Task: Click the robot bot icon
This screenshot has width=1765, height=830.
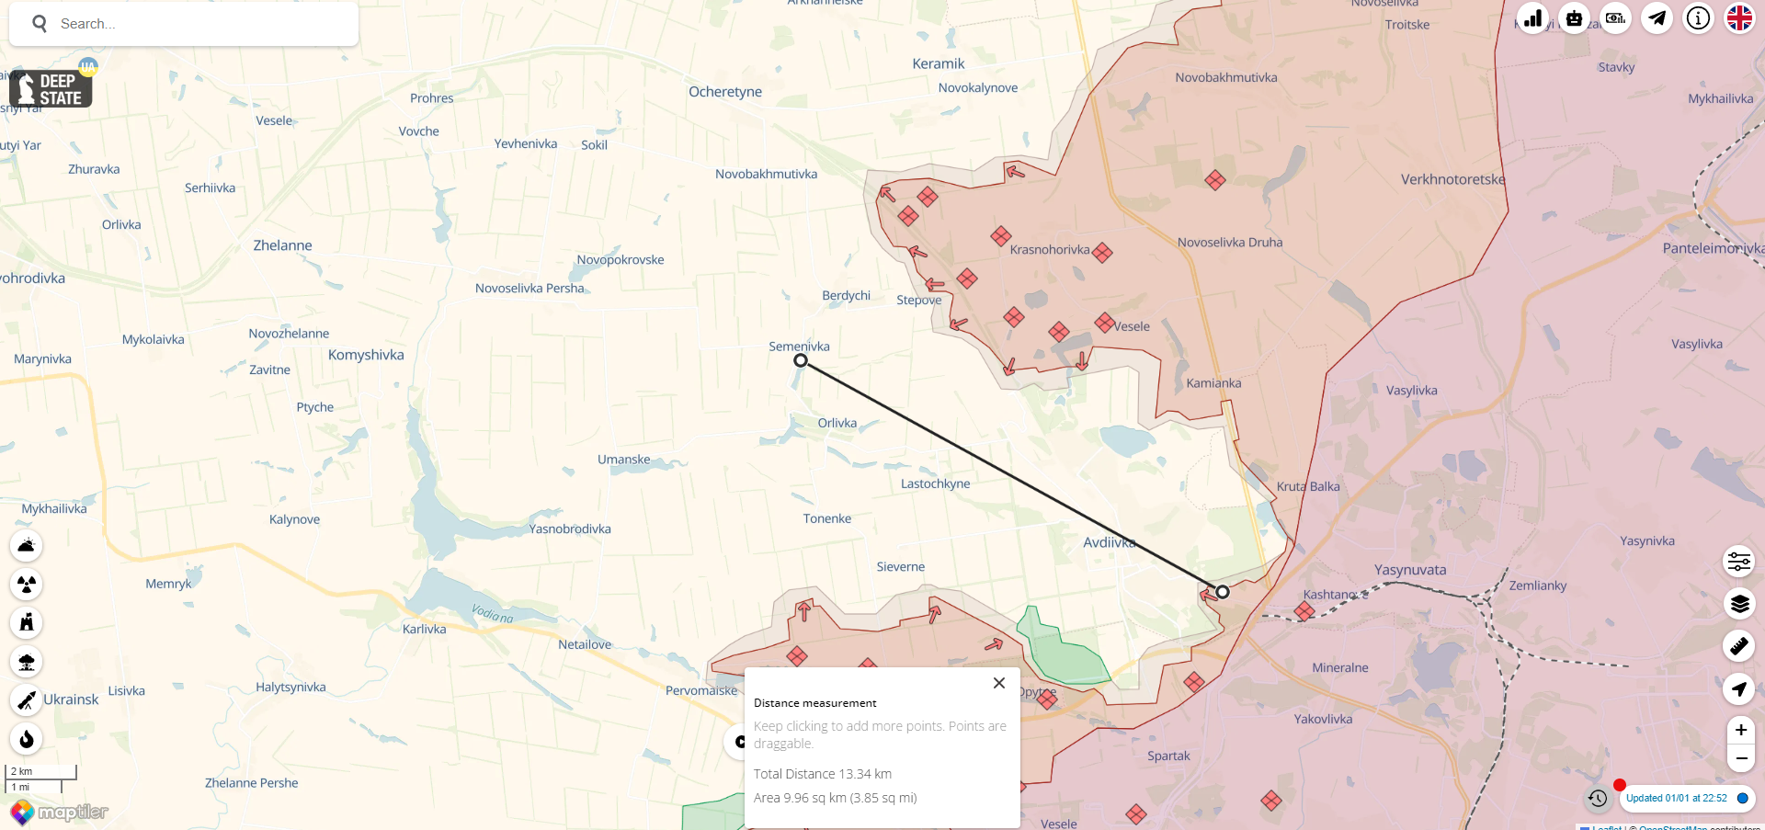Action: [x=1574, y=18]
